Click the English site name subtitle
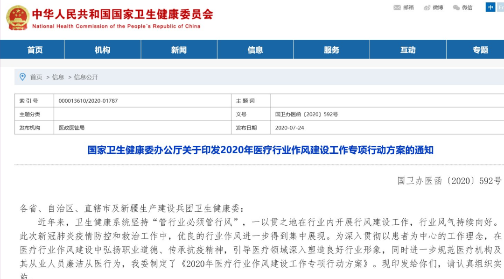This screenshot has height=279, width=504. 116,26
